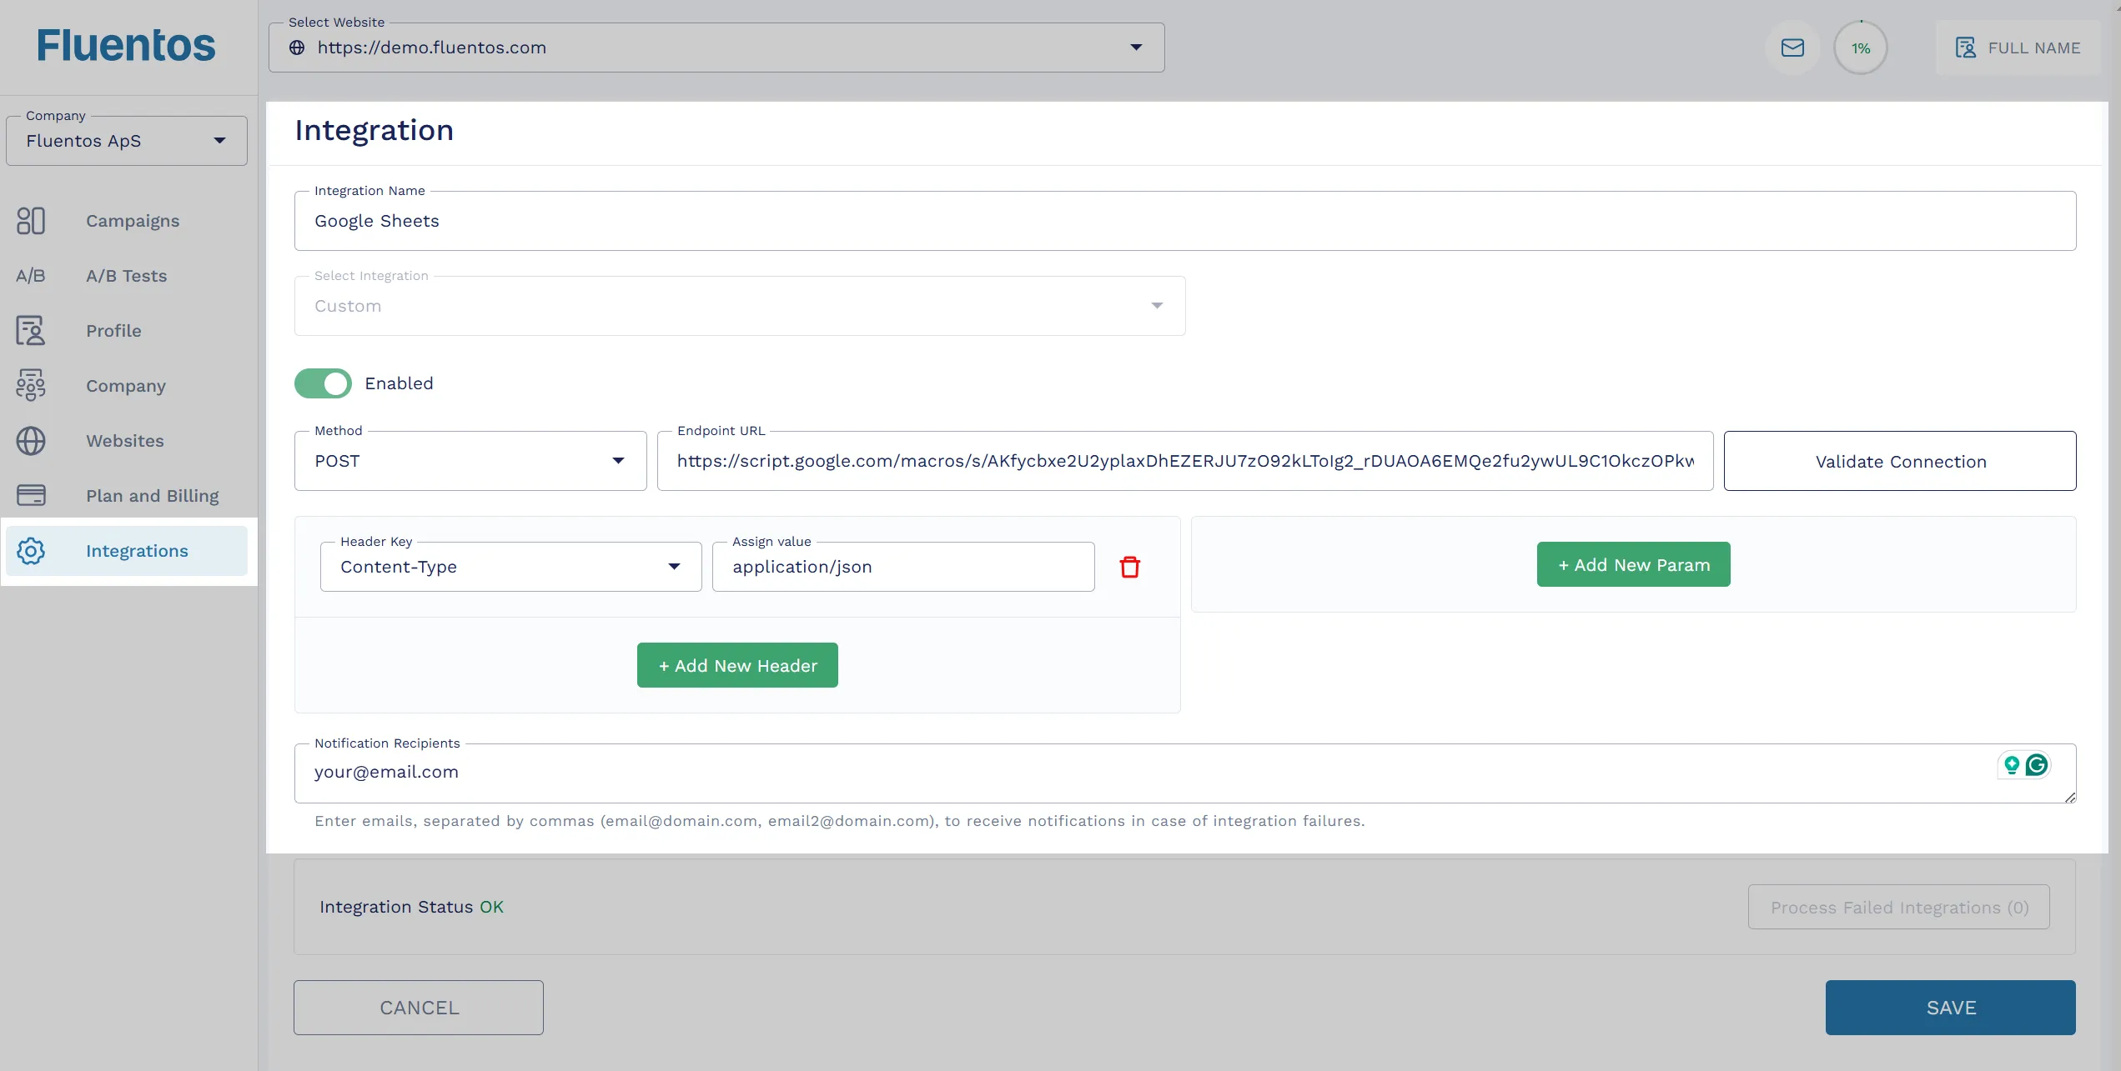Delete the Content-Type header row
This screenshot has height=1071, width=2121.
coord(1128,567)
